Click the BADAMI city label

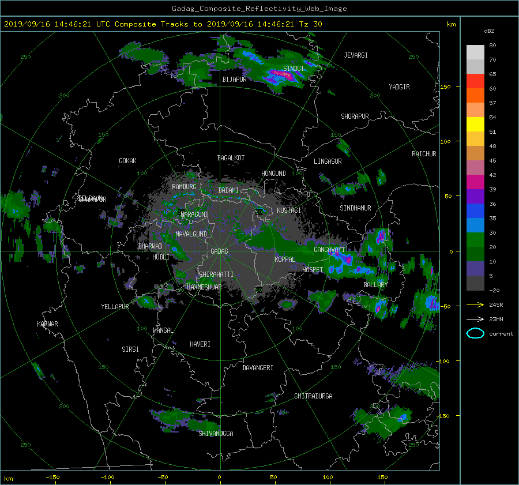click(228, 190)
